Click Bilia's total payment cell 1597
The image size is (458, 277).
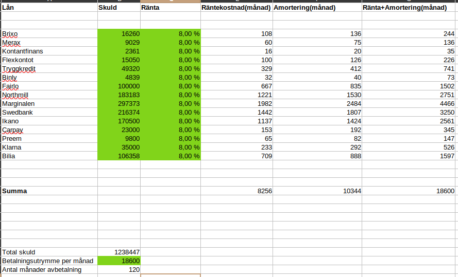click(410, 156)
